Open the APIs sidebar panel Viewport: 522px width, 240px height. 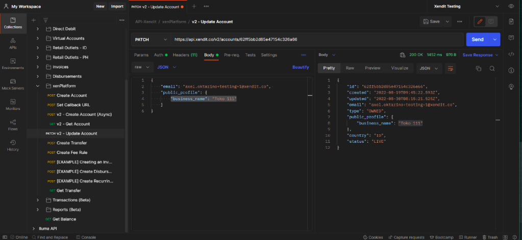coord(13,44)
